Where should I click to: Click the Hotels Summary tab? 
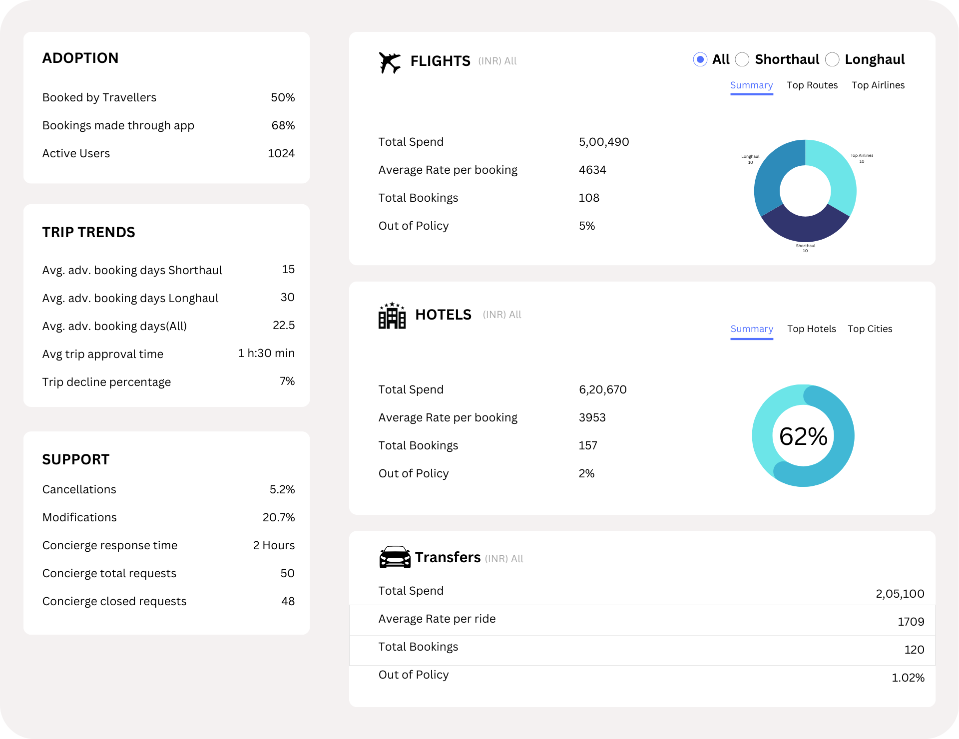pyautogui.click(x=751, y=329)
